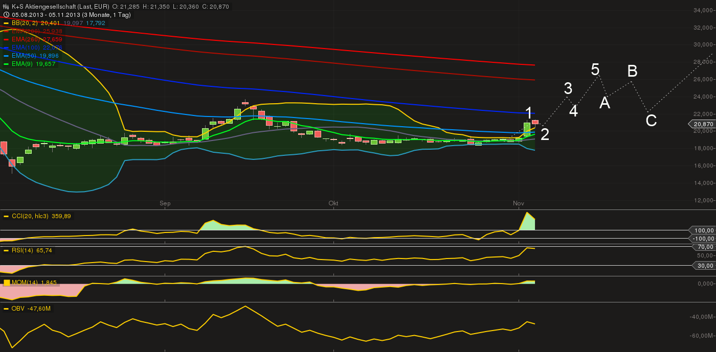Click the CCI(20, hlc3) 359,89 indicator label
The width and height of the screenshot is (716, 352).
[41, 216]
